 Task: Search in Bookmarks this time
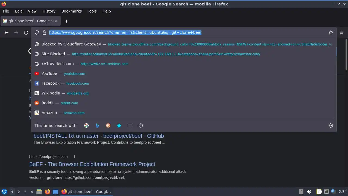click(x=119, y=125)
